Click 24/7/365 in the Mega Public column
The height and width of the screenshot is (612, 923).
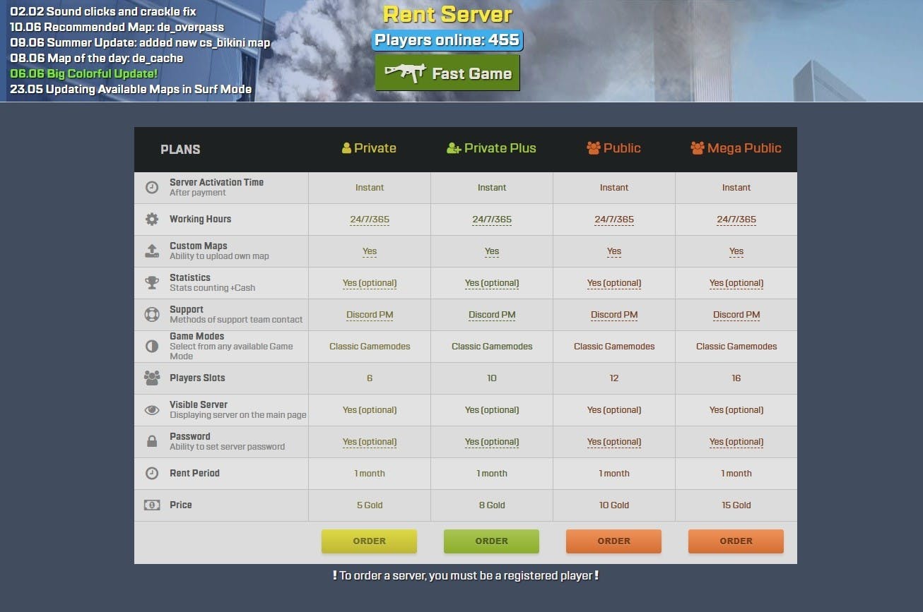tap(736, 220)
